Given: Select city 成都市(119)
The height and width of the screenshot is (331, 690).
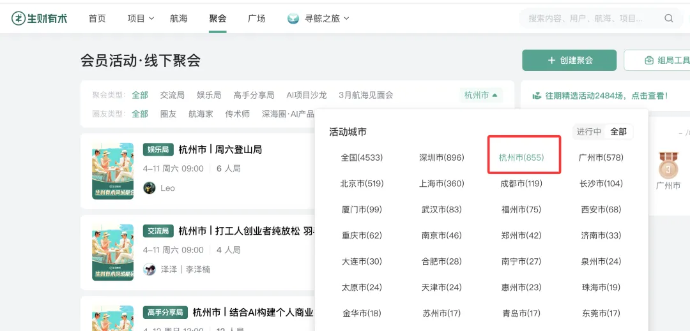Looking at the screenshot, I should click(x=521, y=184).
